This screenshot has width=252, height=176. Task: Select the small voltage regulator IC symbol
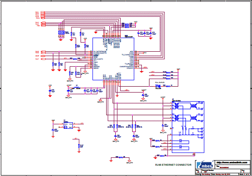point(68,126)
